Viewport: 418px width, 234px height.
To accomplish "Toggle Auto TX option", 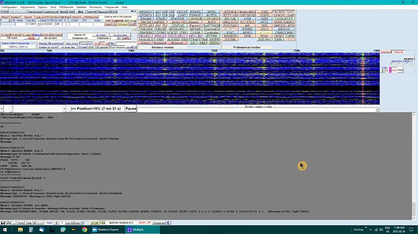I will click(79, 223).
